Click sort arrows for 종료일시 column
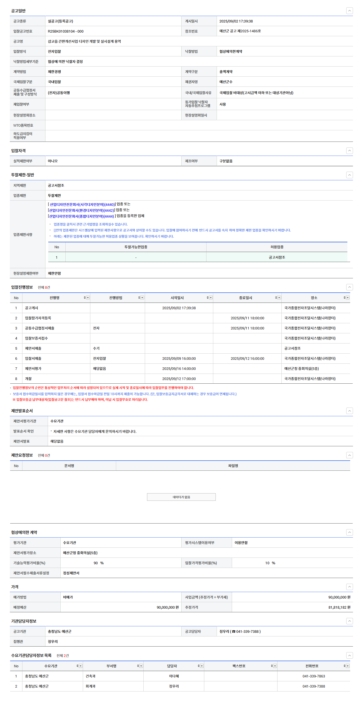Image resolution: width=360 pixels, height=703 pixels. (276, 297)
